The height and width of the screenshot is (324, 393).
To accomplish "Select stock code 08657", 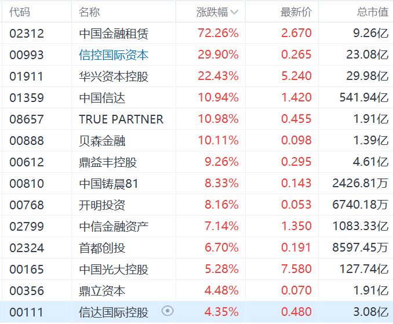I will pos(27,119).
